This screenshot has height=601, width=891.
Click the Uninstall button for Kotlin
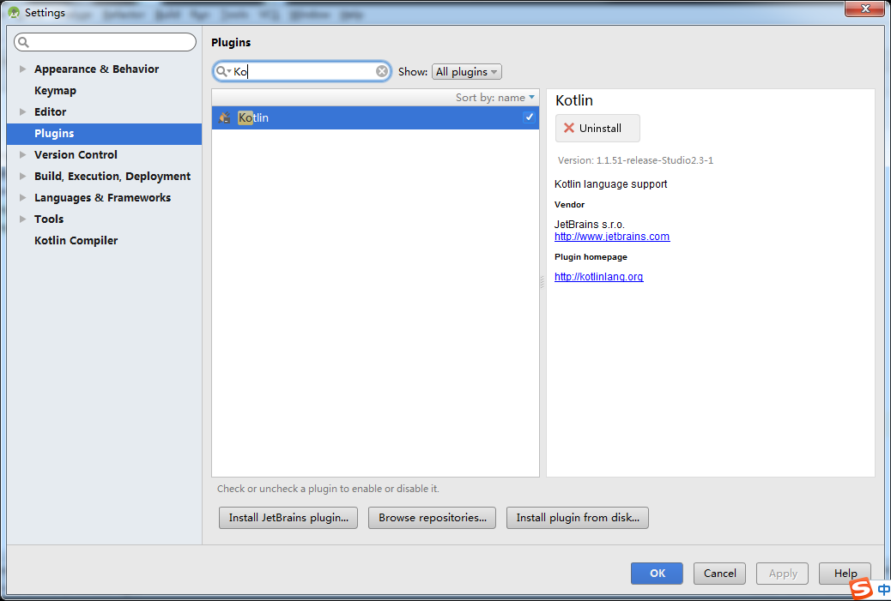[x=597, y=129]
